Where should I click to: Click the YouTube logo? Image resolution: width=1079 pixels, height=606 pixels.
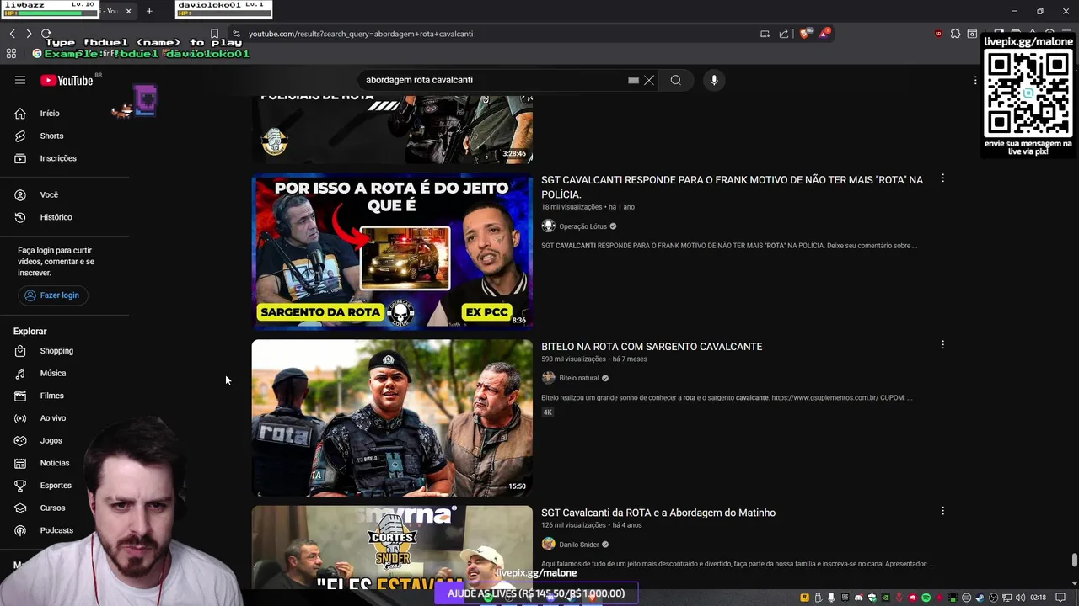(67, 81)
